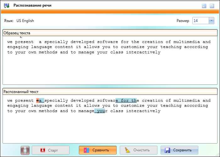Click the Очистить clear button
The image size is (220, 157).
coord(139,150)
